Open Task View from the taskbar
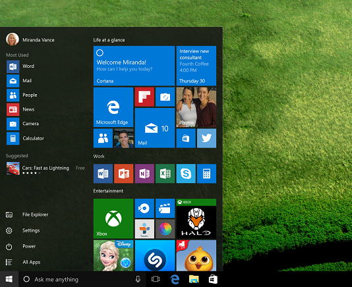Image resolution: width=352 pixels, height=287 pixels. coord(156,279)
